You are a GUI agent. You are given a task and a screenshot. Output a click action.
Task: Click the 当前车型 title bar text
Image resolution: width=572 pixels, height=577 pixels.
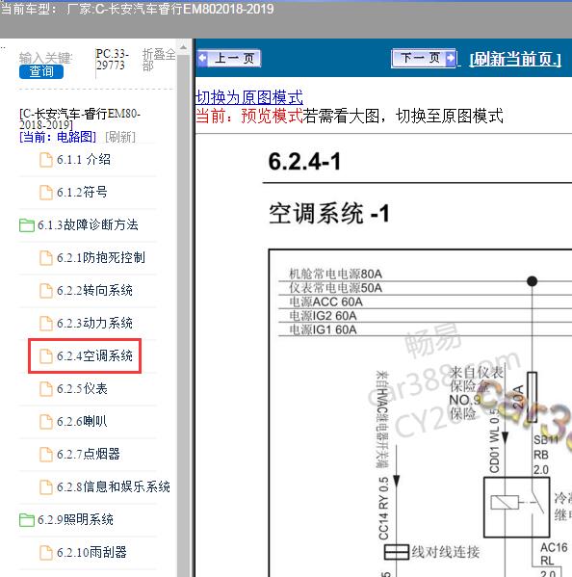(137, 8)
